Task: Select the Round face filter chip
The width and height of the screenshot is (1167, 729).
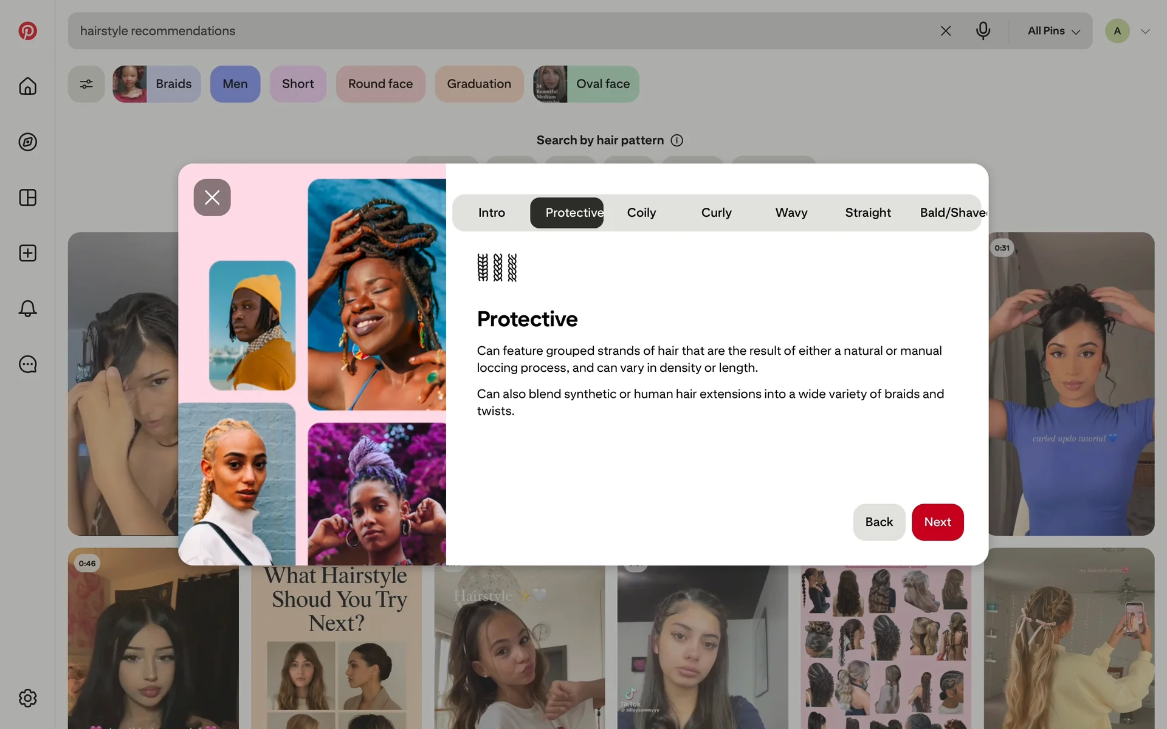Action: click(x=380, y=84)
